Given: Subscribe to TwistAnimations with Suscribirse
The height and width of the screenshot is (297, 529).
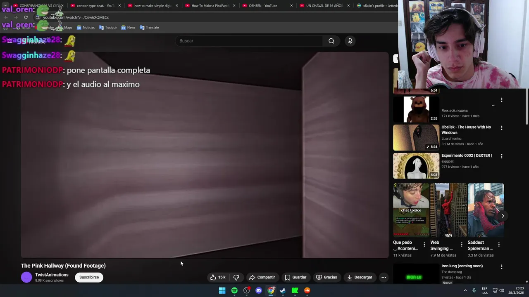Looking at the screenshot, I should [x=89, y=277].
